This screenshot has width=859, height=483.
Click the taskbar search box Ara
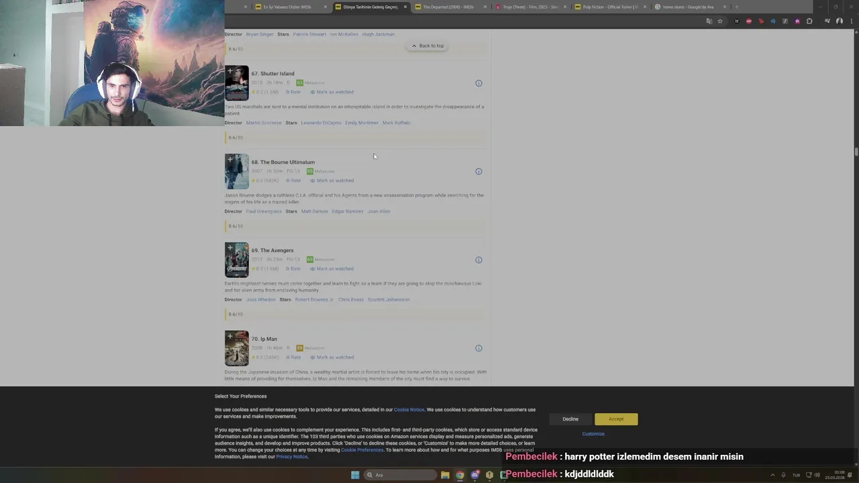click(x=400, y=475)
